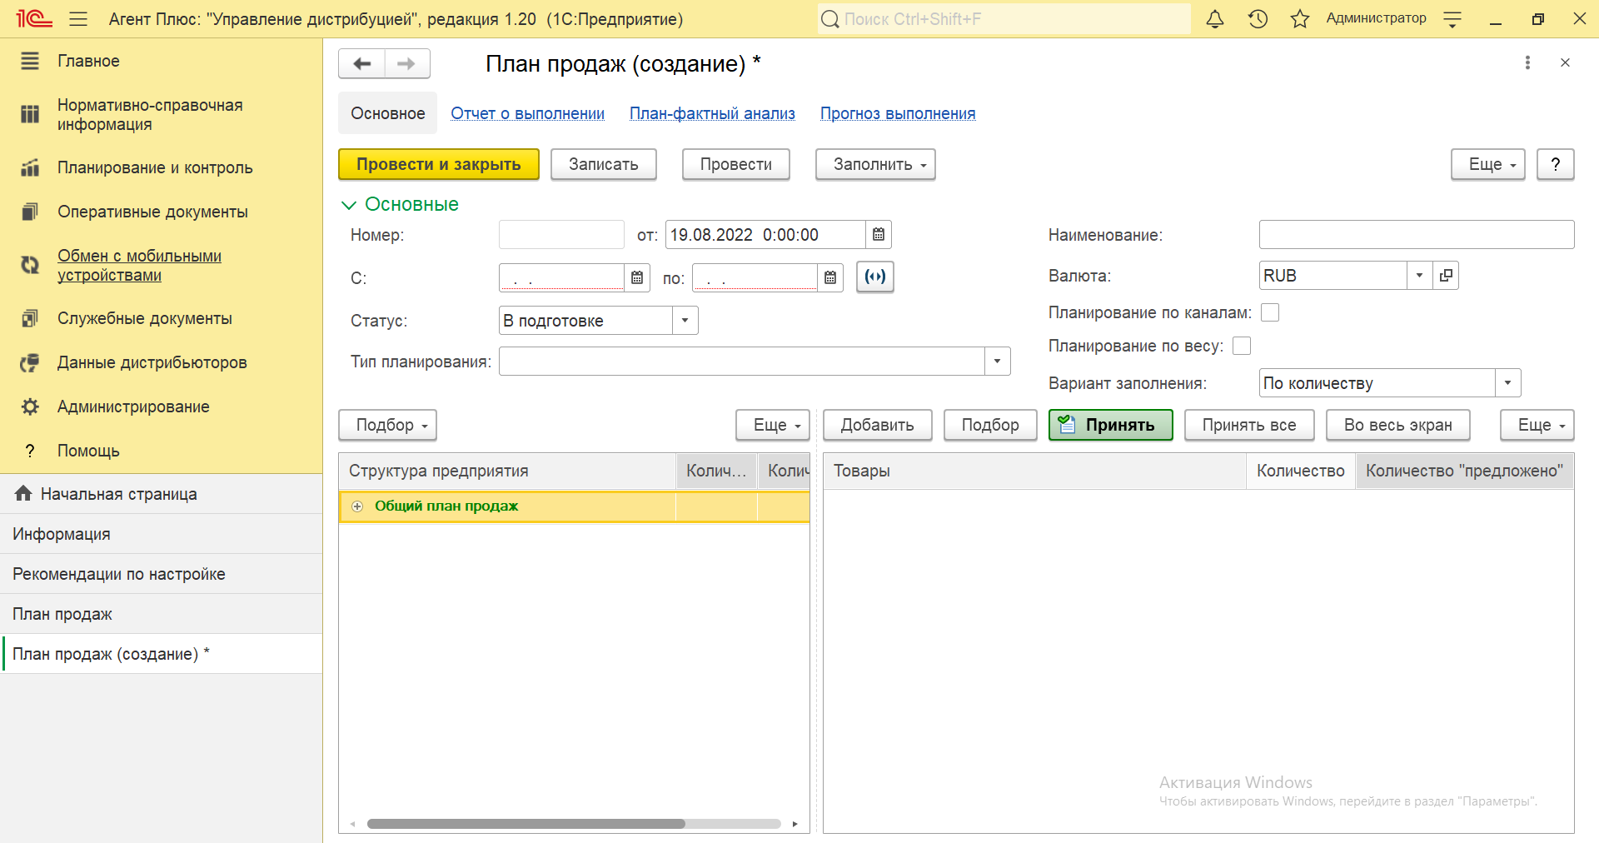1599x843 pixels.
Task: Open the left table Подбор dropdown
Action: 387,425
